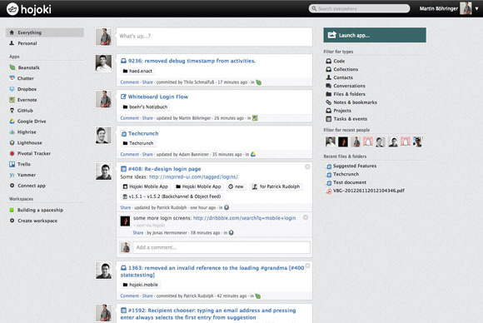Switch to the Personal view
483x323 pixels.
pyautogui.click(x=23, y=43)
